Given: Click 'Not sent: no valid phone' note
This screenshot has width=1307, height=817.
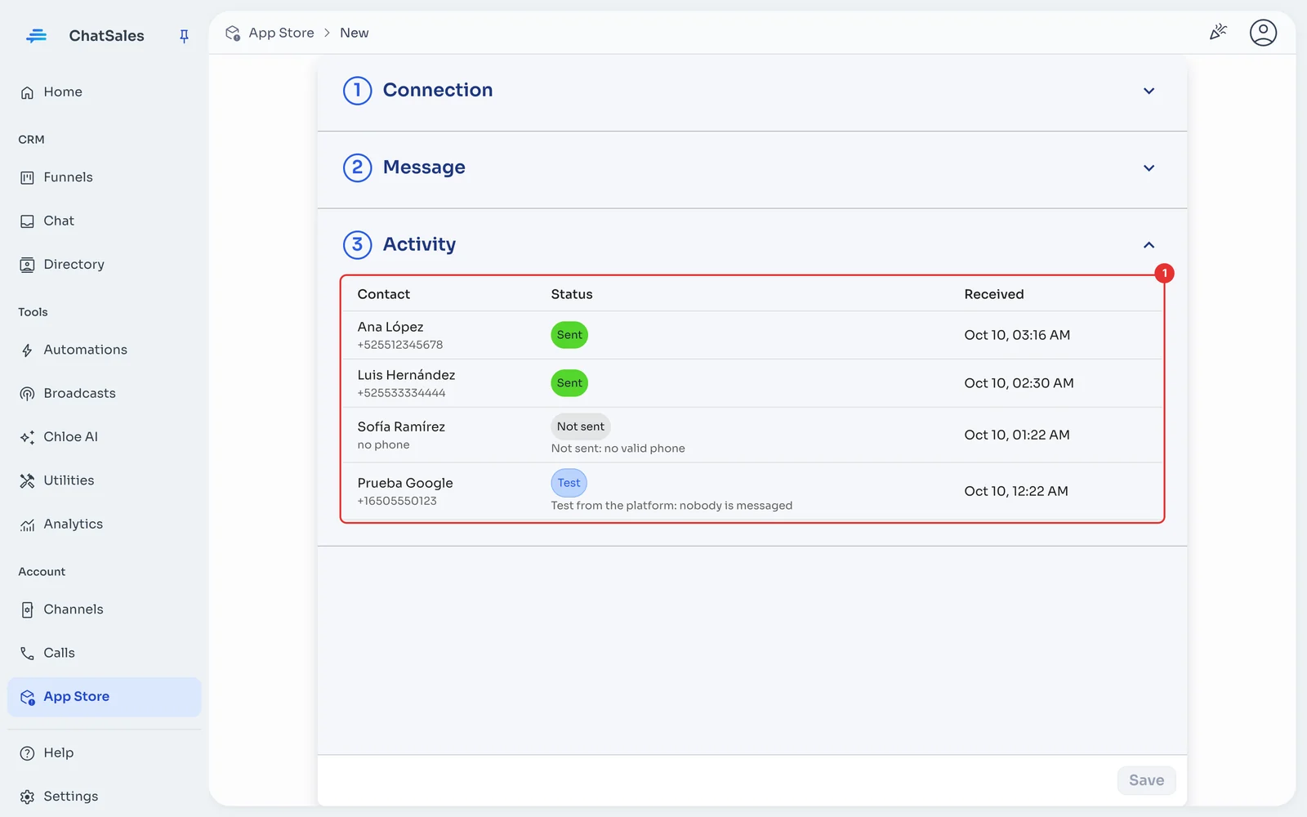Looking at the screenshot, I should [x=618, y=449].
